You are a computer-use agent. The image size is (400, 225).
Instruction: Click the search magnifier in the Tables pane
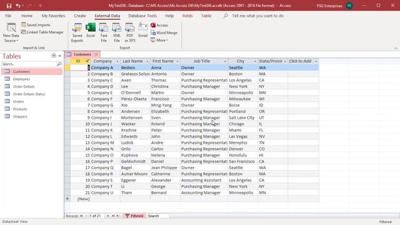(59, 64)
